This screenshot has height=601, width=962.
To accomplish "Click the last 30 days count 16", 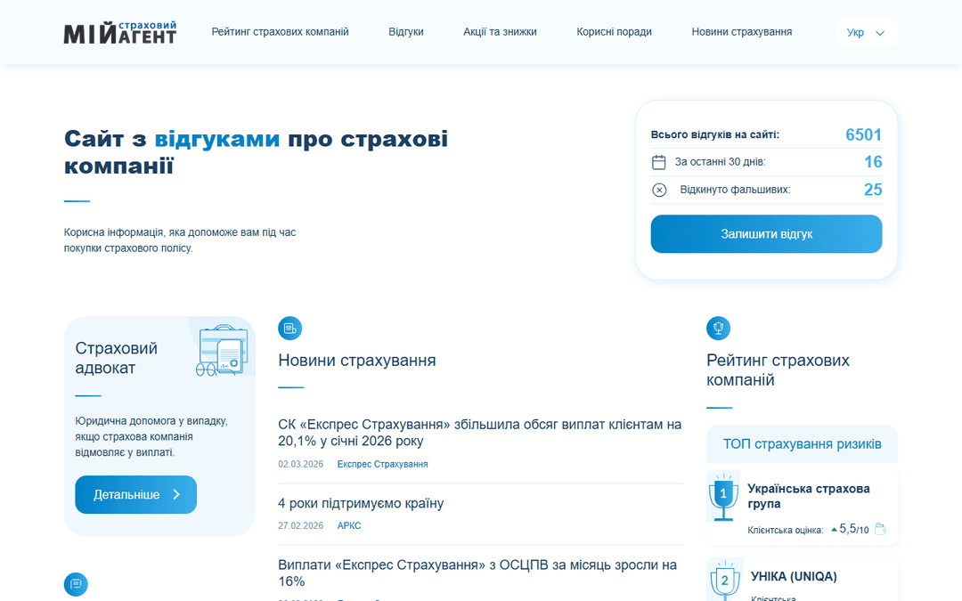I will (x=873, y=162).
